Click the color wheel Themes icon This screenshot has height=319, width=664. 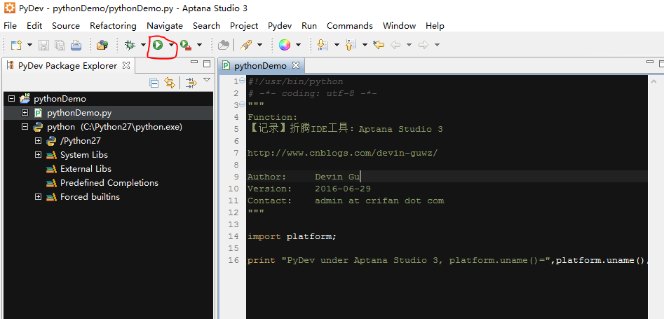pos(285,45)
